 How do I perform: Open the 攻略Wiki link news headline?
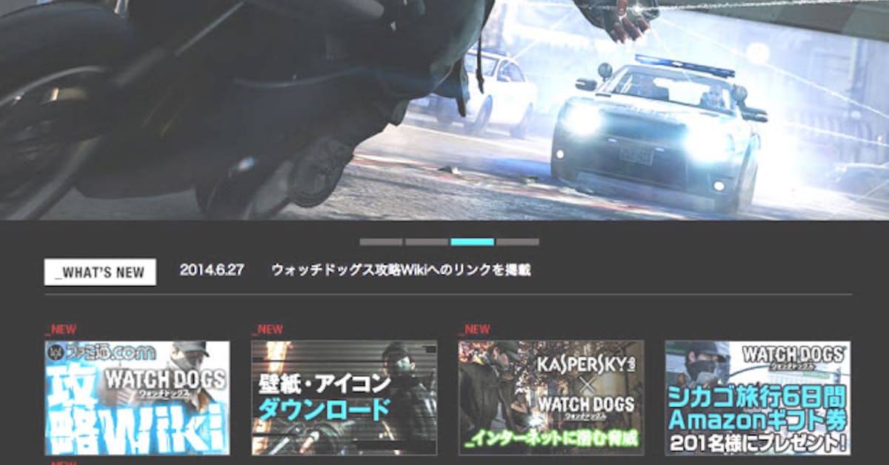click(x=401, y=270)
